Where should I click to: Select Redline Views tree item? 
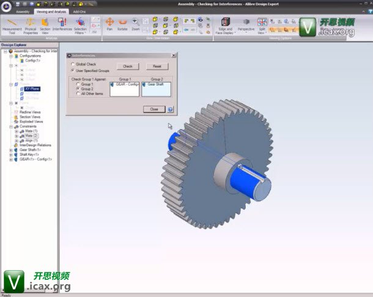(30, 112)
